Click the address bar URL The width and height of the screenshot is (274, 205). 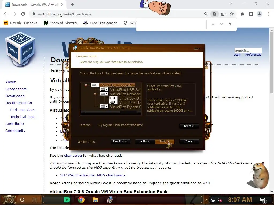(x=64, y=14)
